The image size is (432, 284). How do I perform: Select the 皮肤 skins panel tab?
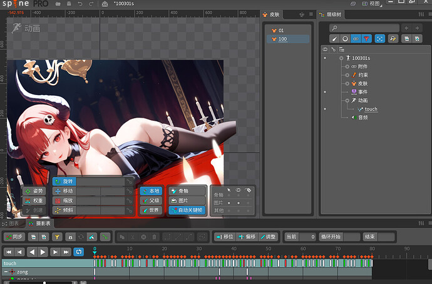coord(271,14)
